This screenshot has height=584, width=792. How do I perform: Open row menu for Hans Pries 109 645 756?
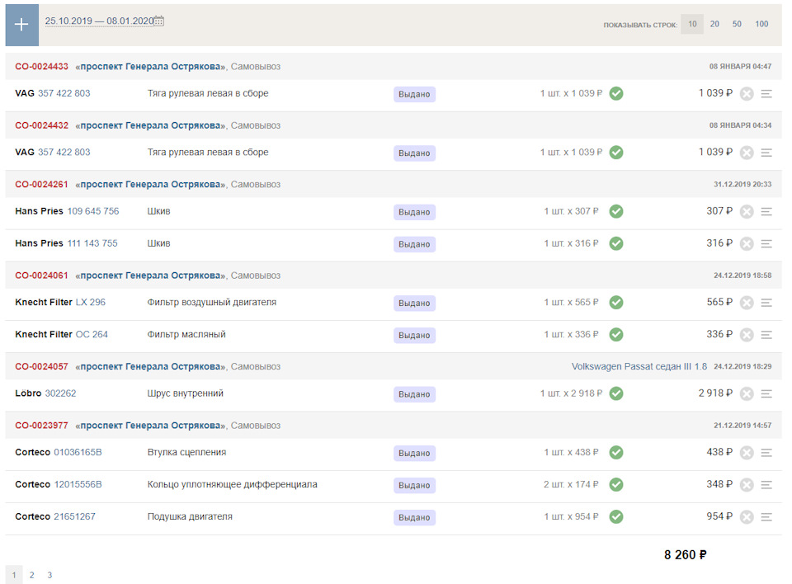tap(766, 212)
